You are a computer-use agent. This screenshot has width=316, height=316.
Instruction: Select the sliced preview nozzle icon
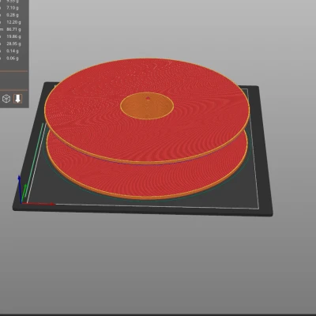pos(17,99)
